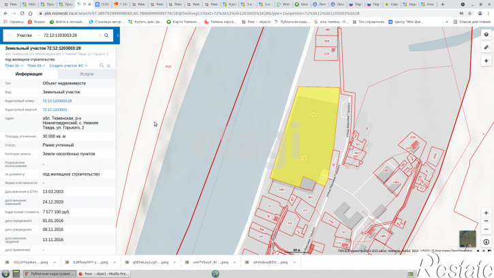Open the browser profile icon
This screenshot has height=278, width=494.
[x=480, y=13]
